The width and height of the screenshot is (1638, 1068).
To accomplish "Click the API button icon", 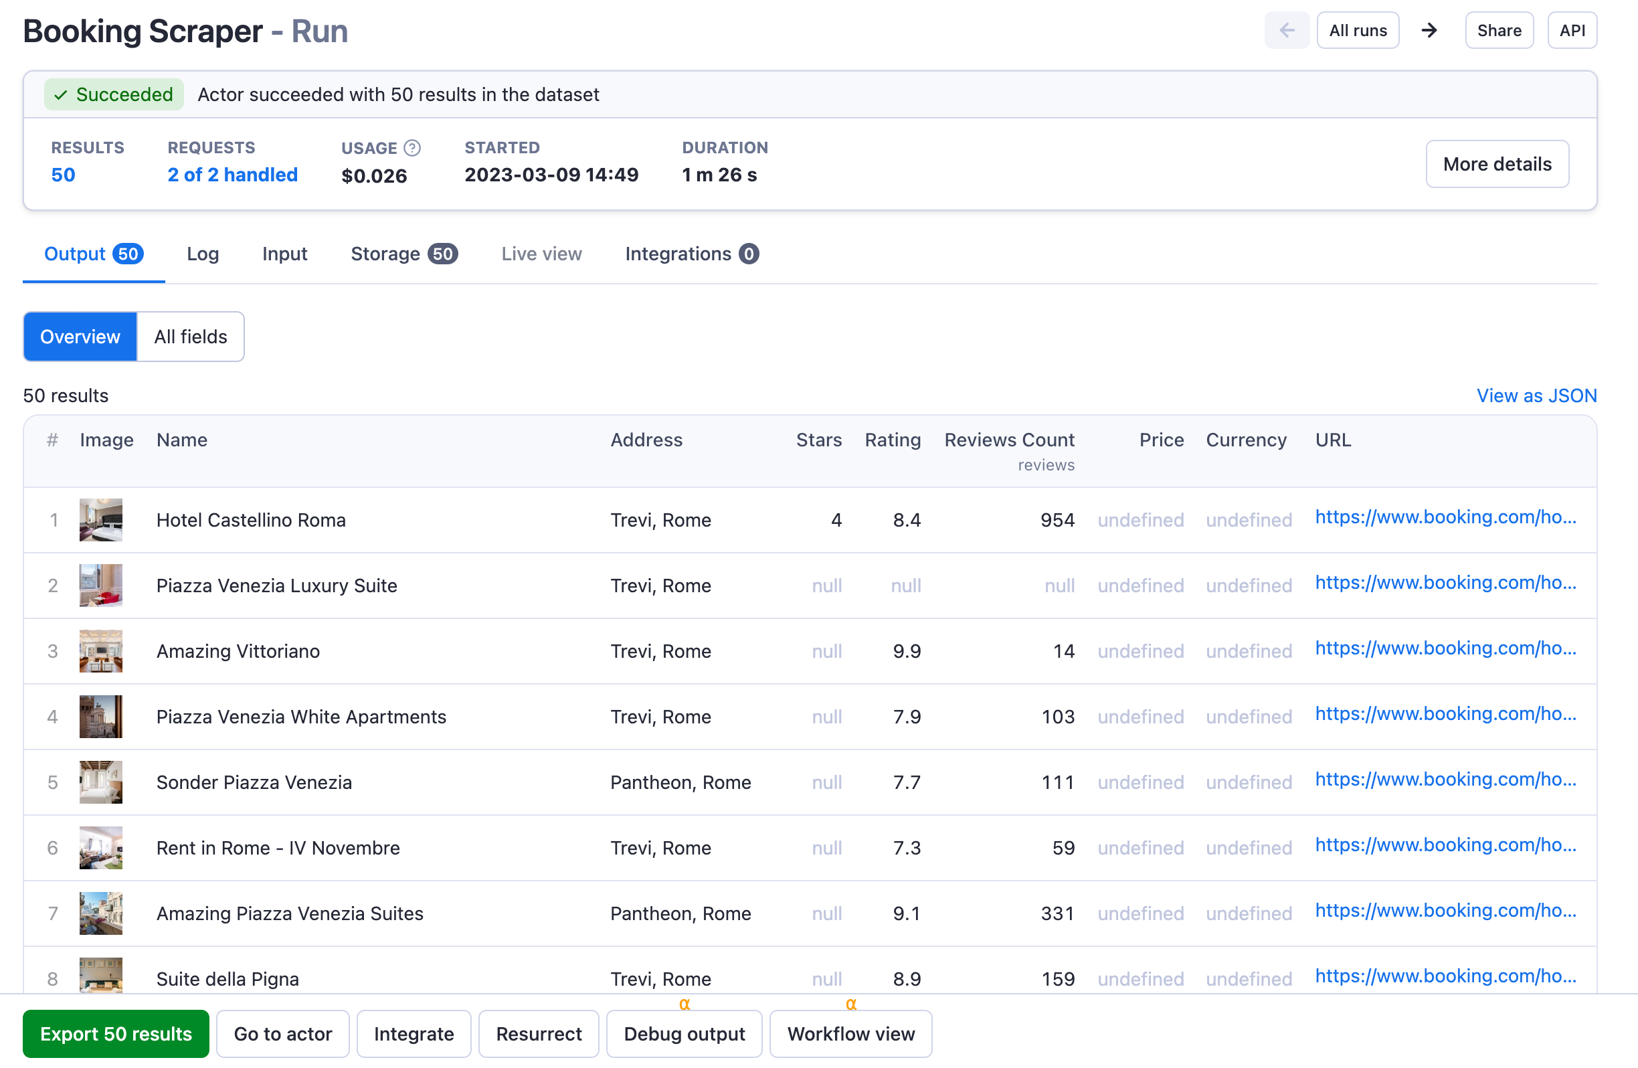I will click(x=1572, y=30).
